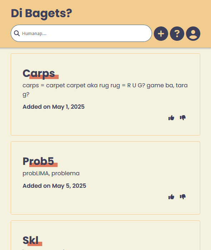Click the plus add-word button
The height and width of the screenshot is (250, 211).
[x=161, y=34]
